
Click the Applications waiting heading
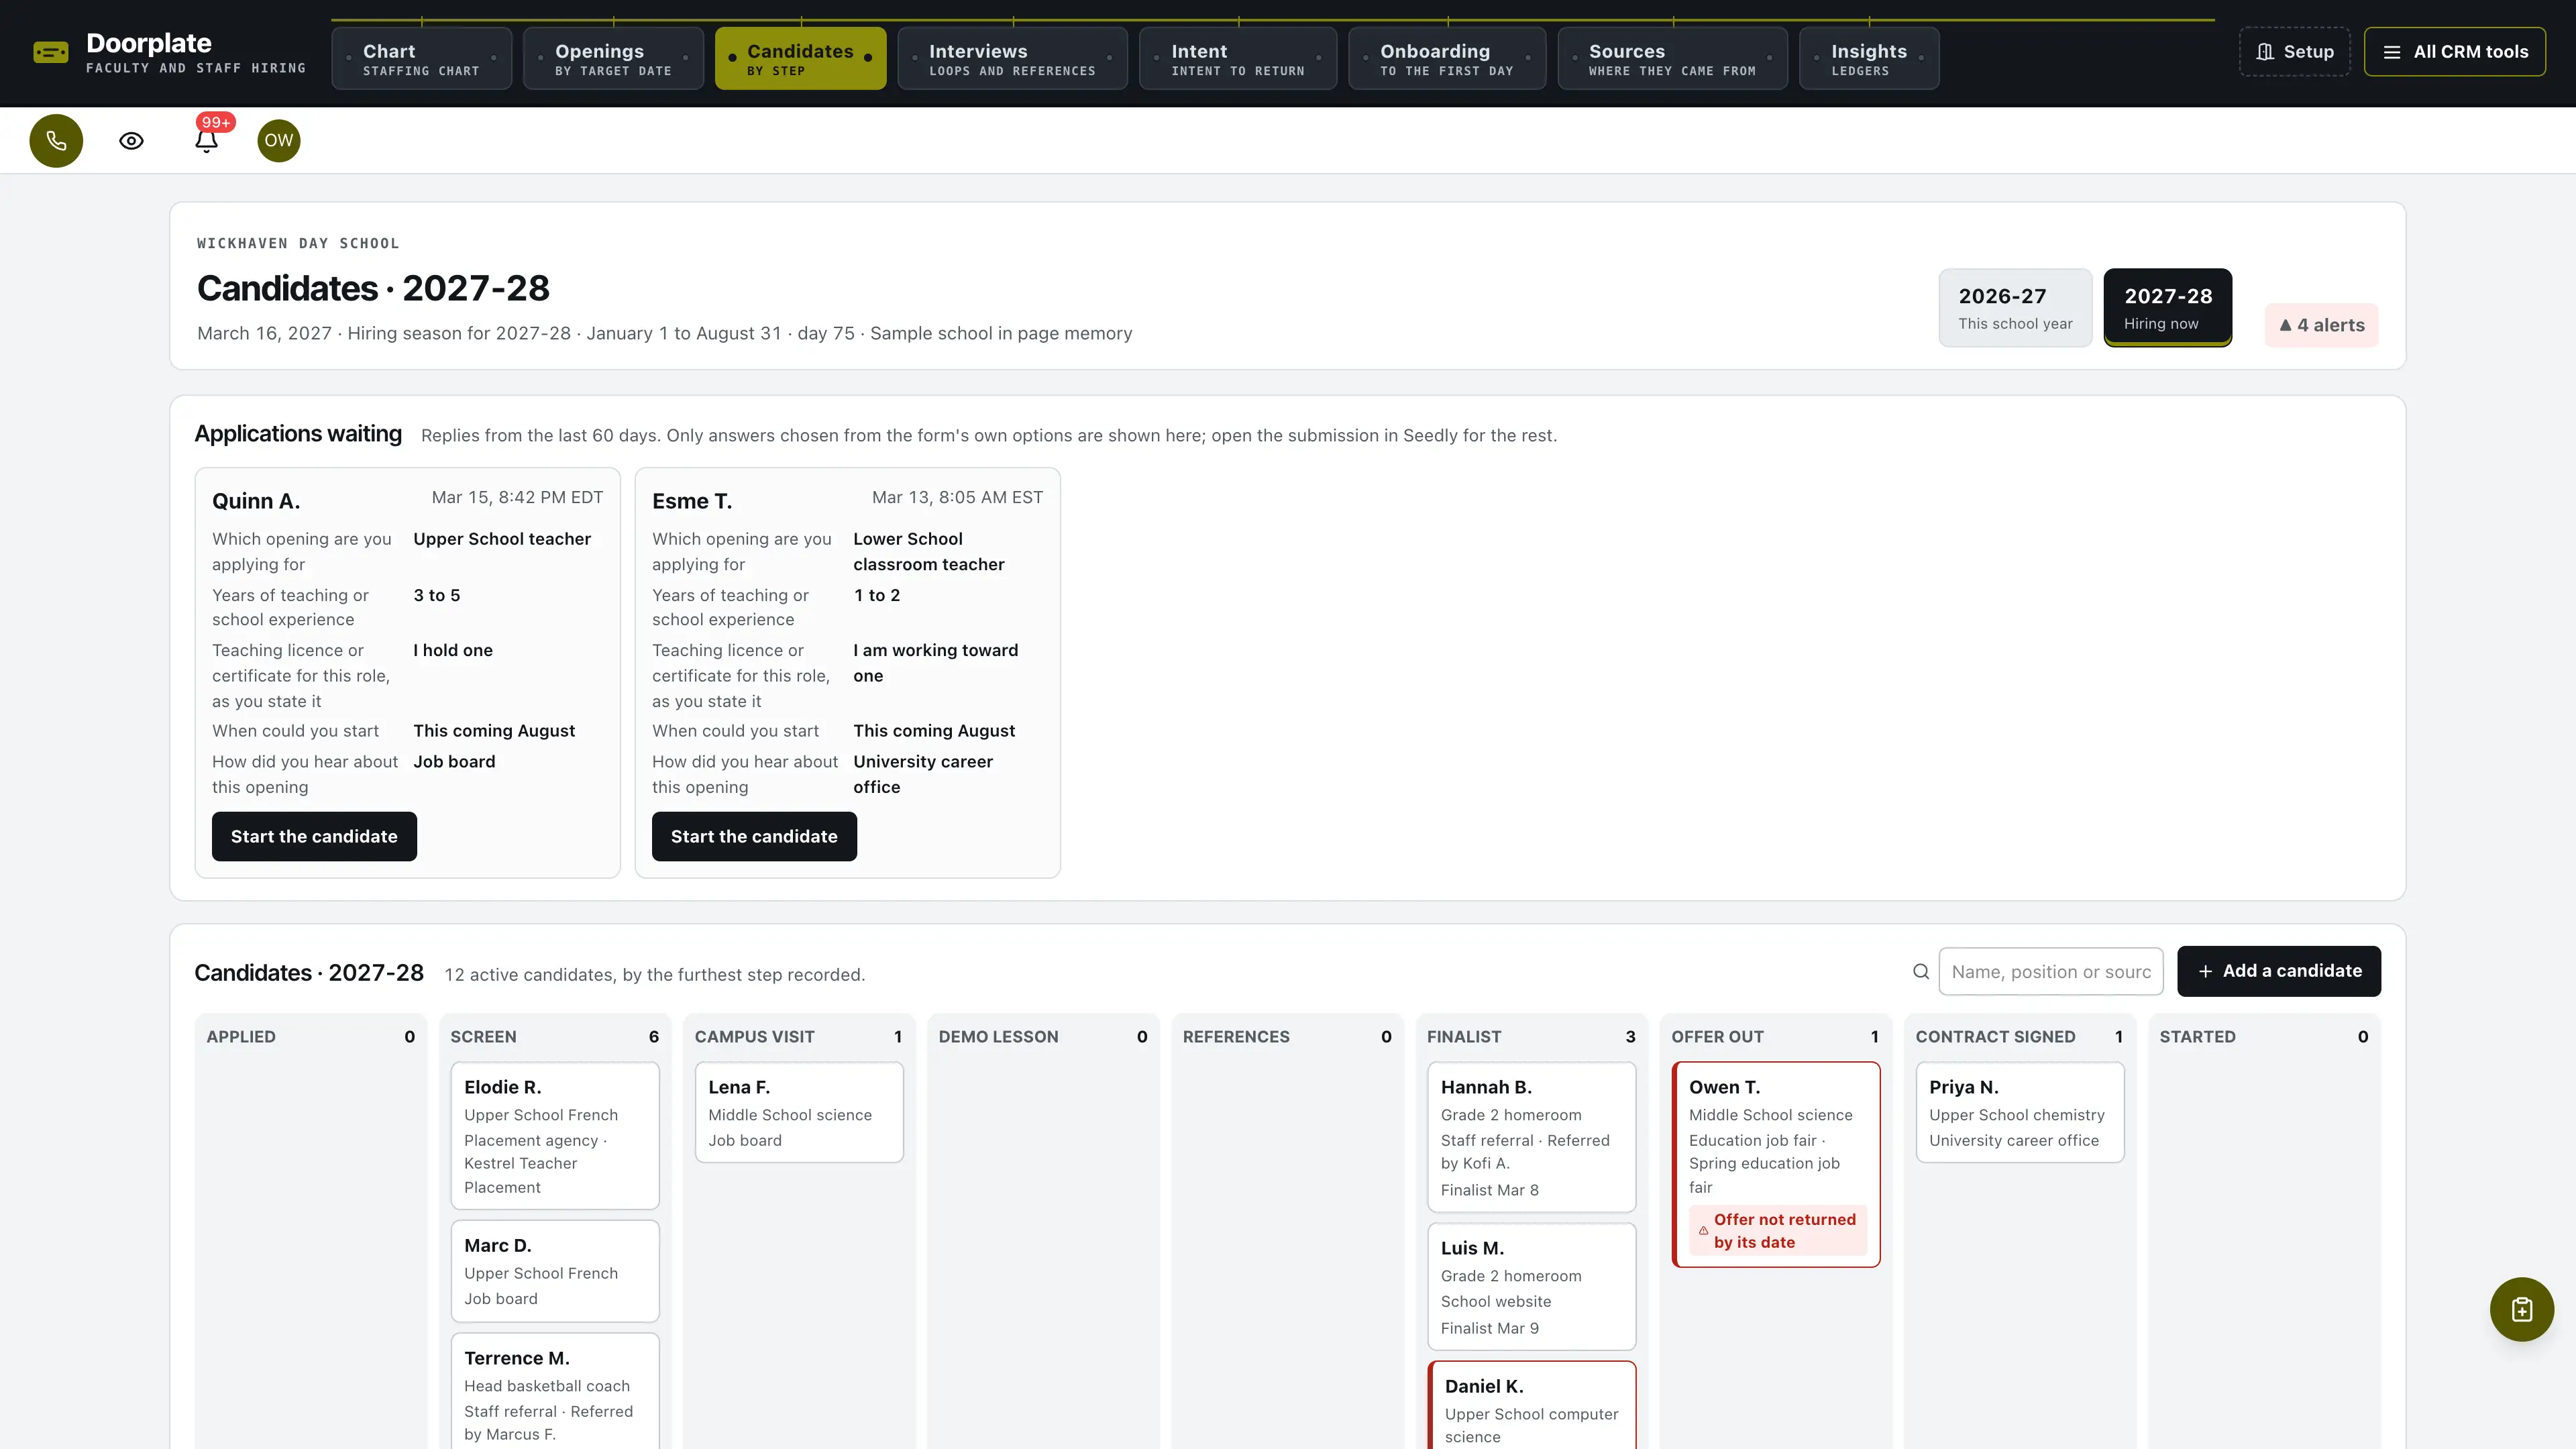tap(298, 434)
